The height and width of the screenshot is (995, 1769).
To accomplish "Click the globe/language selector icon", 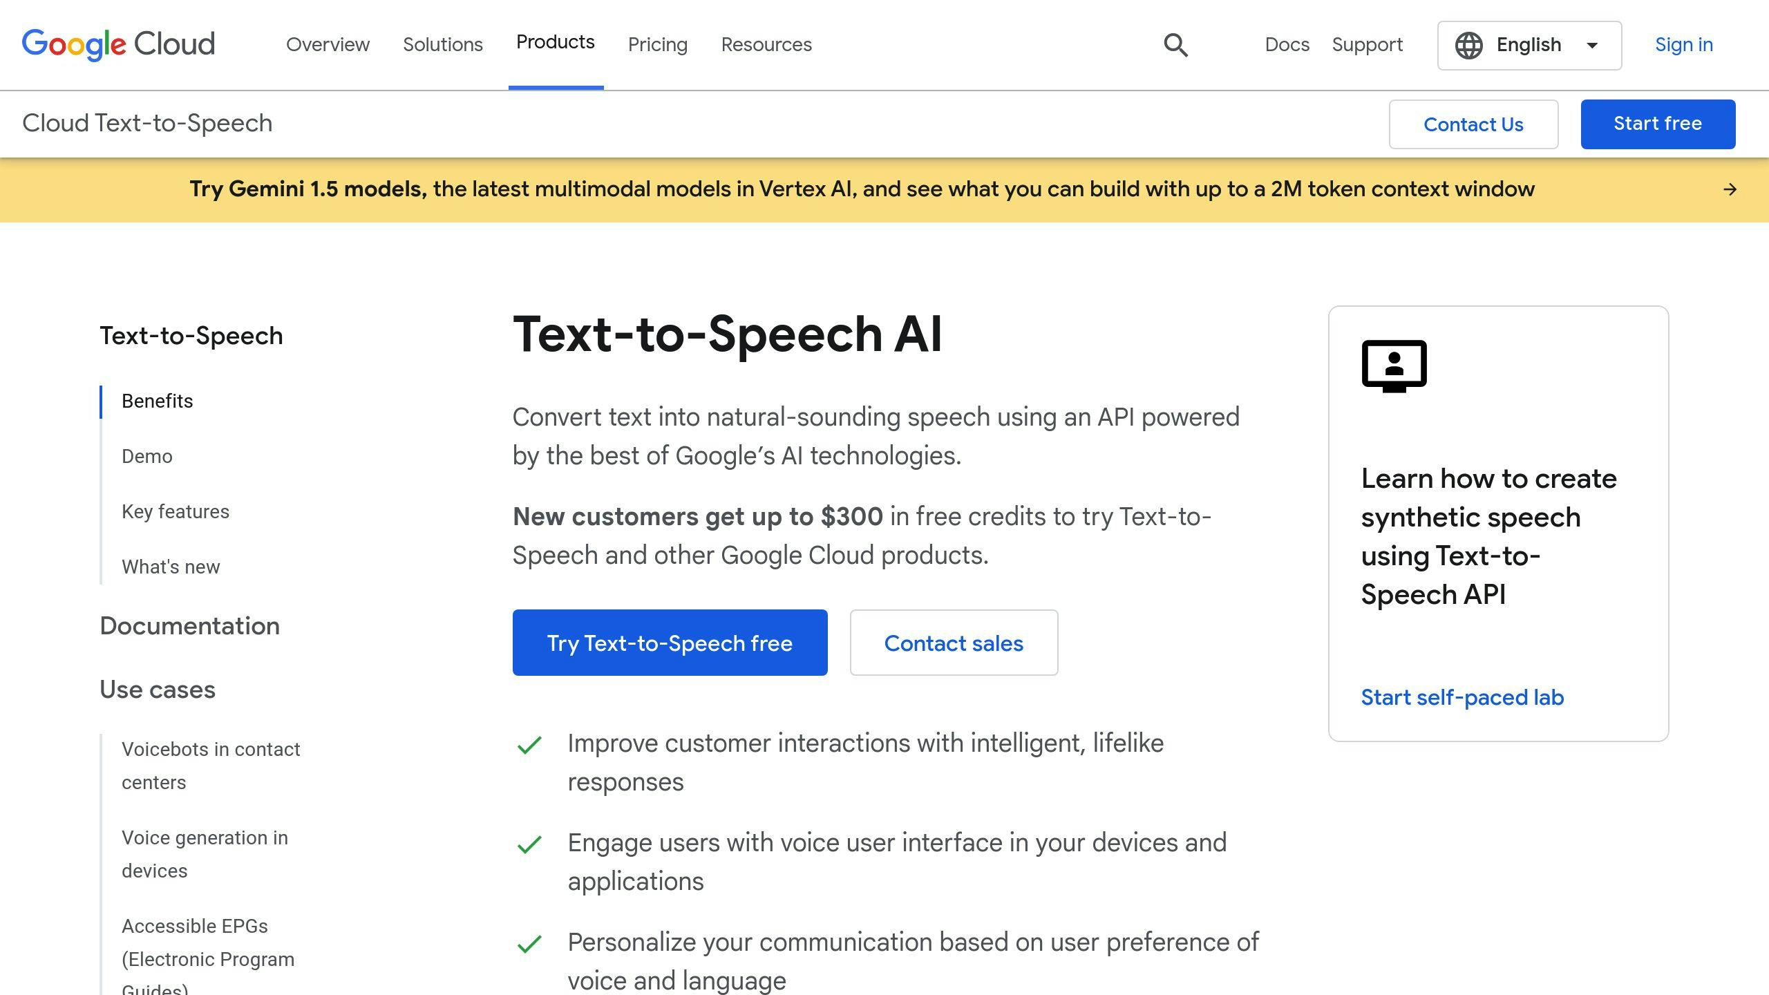I will coord(1468,44).
